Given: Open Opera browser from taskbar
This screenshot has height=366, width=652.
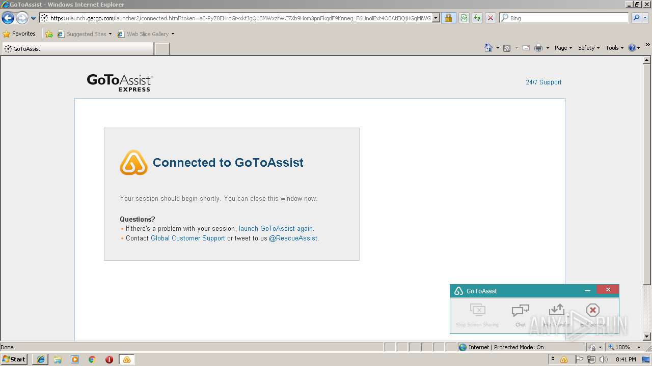Looking at the screenshot, I should pyautogui.click(x=109, y=359).
